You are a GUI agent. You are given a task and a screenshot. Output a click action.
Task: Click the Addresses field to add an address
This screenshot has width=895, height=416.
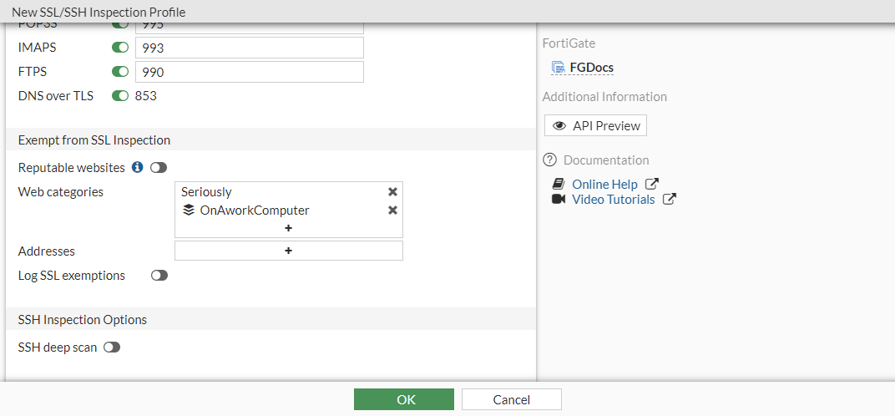[289, 251]
